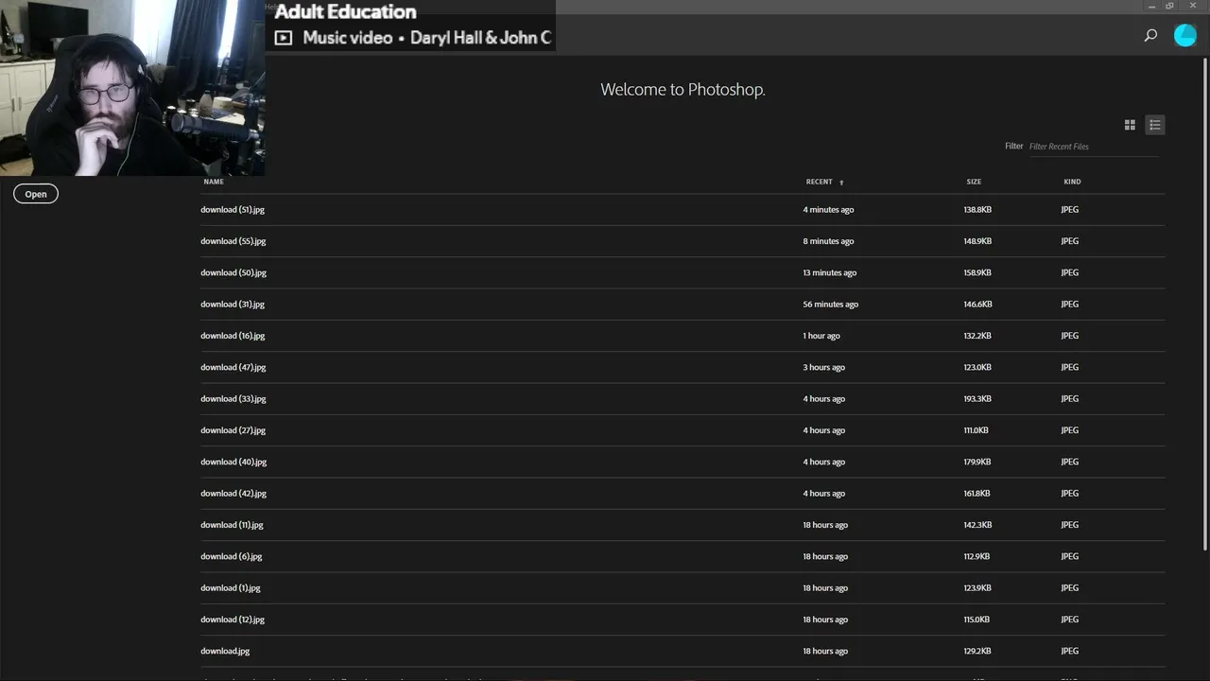Image resolution: width=1210 pixels, height=681 pixels.
Task: Click the 129.2KB size value
Action: pos(977,651)
